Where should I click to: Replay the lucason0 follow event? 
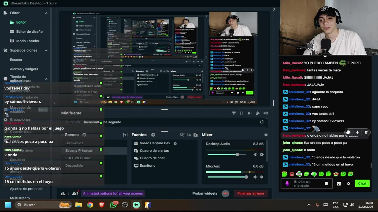pyautogui.click(x=262, y=122)
